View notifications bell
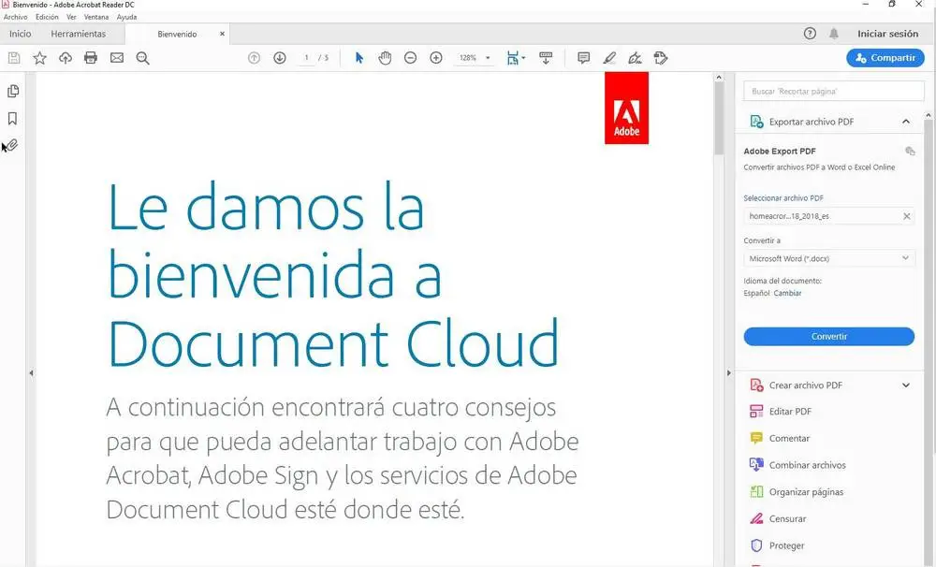Image resolution: width=936 pixels, height=567 pixels. point(834,34)
